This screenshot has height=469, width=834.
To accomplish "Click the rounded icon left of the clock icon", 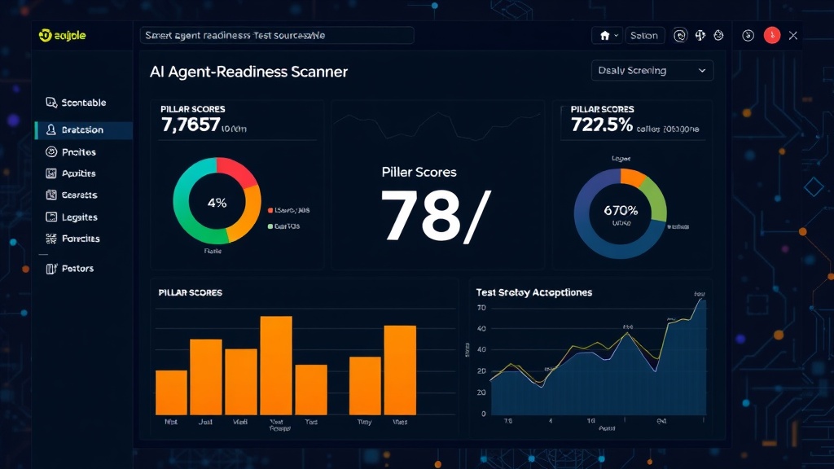I will [718, 36].
